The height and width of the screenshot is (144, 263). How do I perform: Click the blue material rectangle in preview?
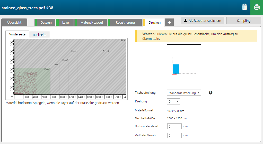coord(176,69)
